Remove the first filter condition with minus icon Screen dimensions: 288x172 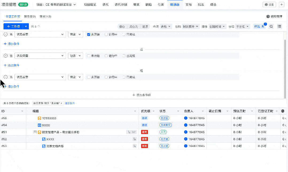click(6, 34)
